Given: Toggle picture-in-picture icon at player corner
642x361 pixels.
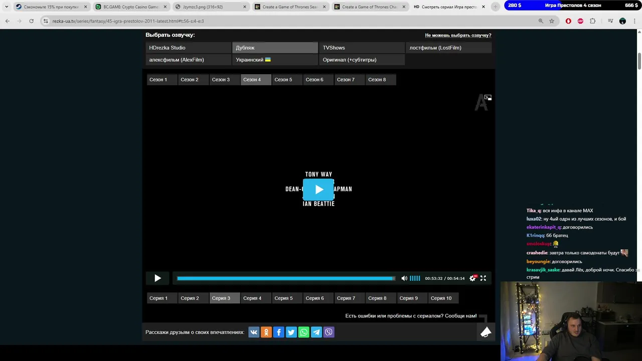Looking at the screenshot, I should [x=488, y=97].
